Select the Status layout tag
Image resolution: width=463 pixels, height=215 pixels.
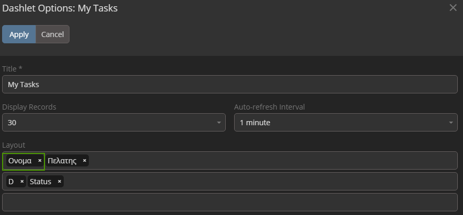(41, 182)
